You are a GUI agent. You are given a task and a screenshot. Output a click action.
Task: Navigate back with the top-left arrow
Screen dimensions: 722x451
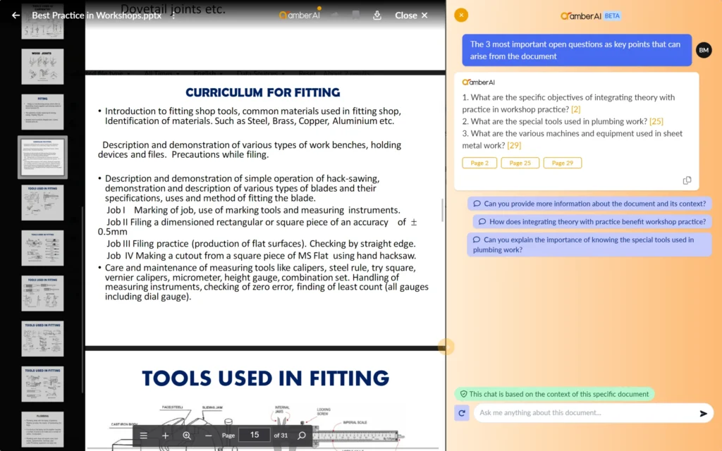click(16, 15)
